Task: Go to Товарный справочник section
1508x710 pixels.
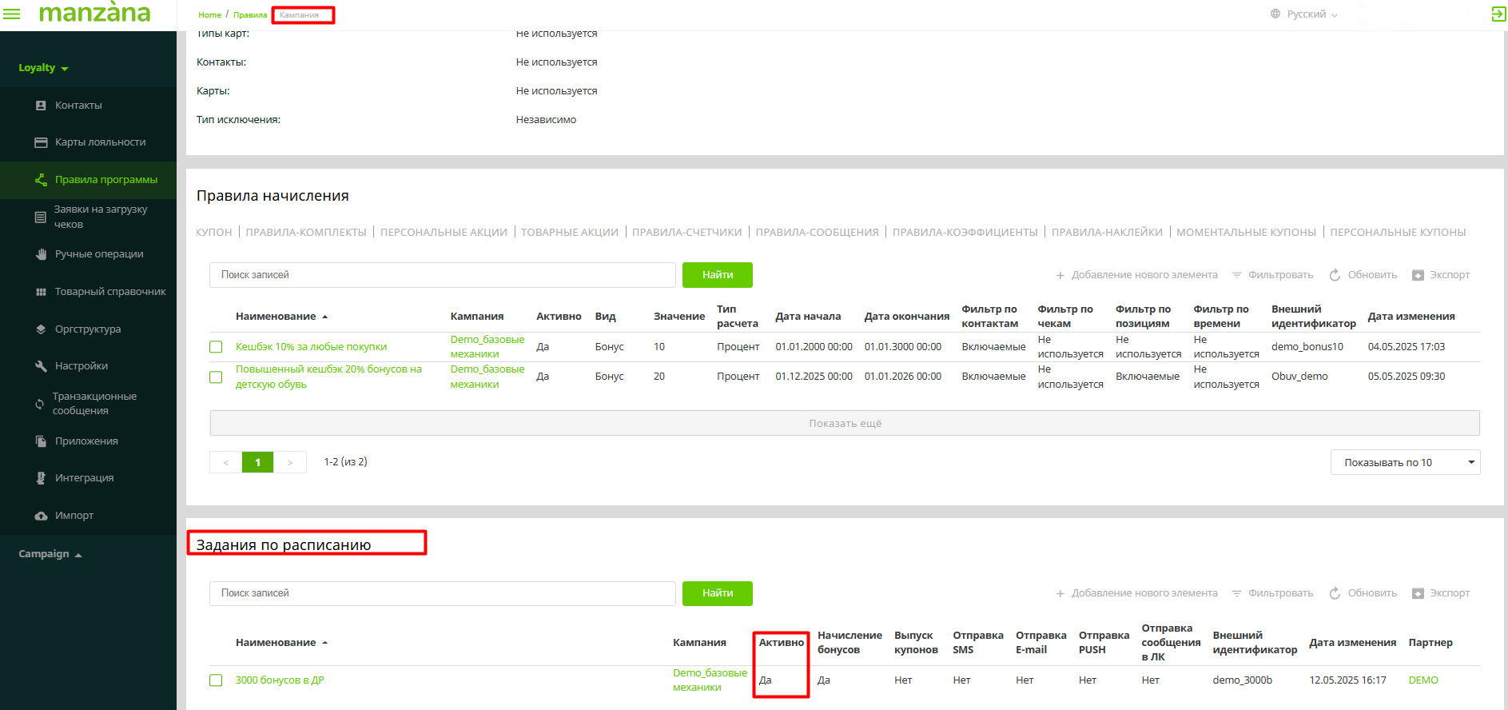Action: pos(110,292)
